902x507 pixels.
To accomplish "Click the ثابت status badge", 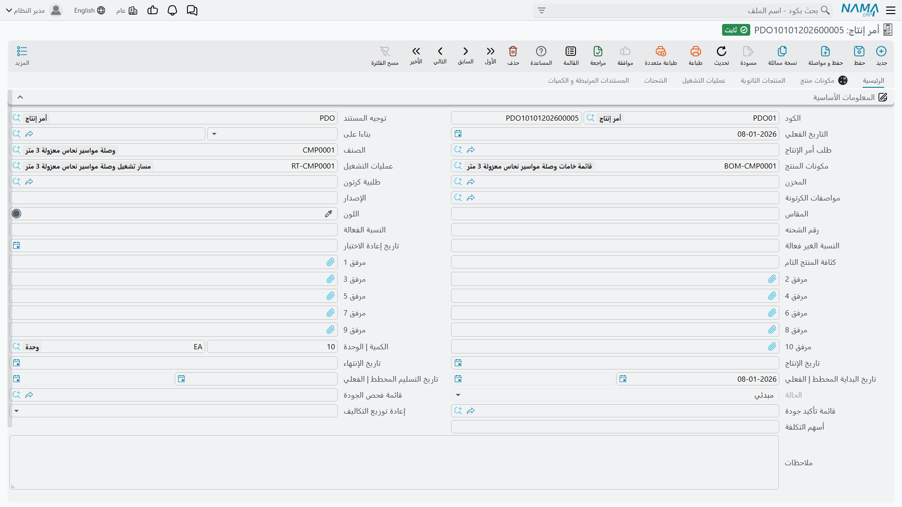I will pos(736,30).
